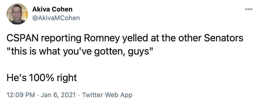Click the quoted line "this is what you've gotten, guys"
The width and height of the screenshot is (258, 103).
tap(80, 51)
